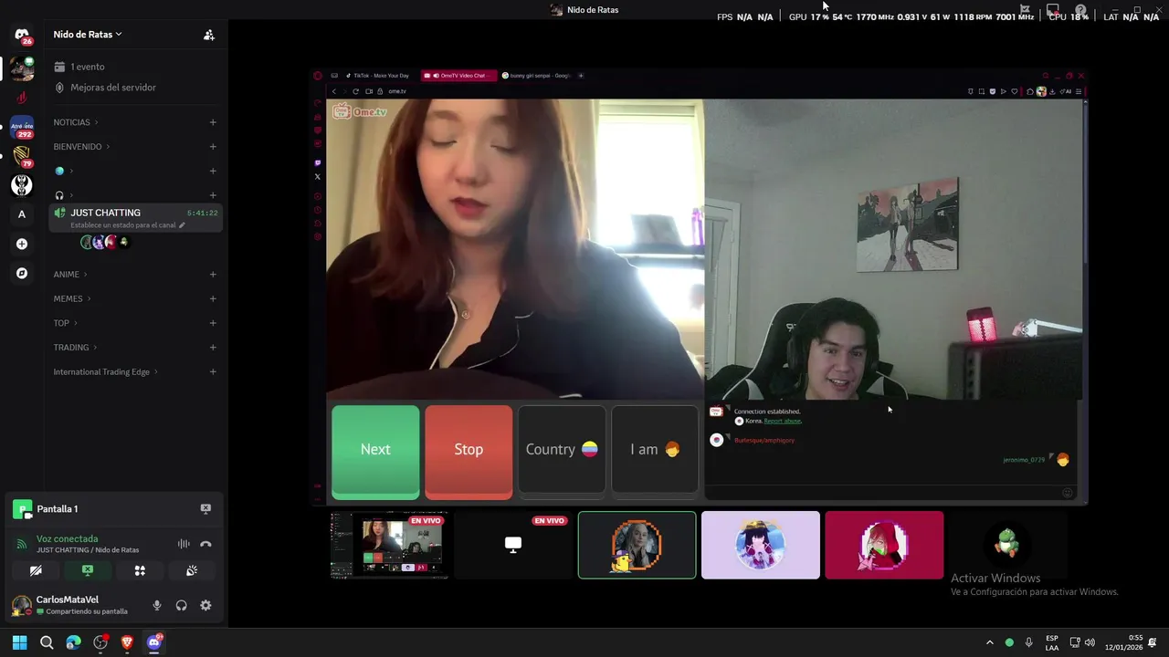
Task: Expand the MEMES category
Action: (x=72, y=298)
